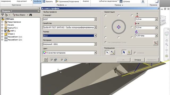170x95 pixels.
Task: Select the bottom-right orientation radio button
Action: (132, 37)
